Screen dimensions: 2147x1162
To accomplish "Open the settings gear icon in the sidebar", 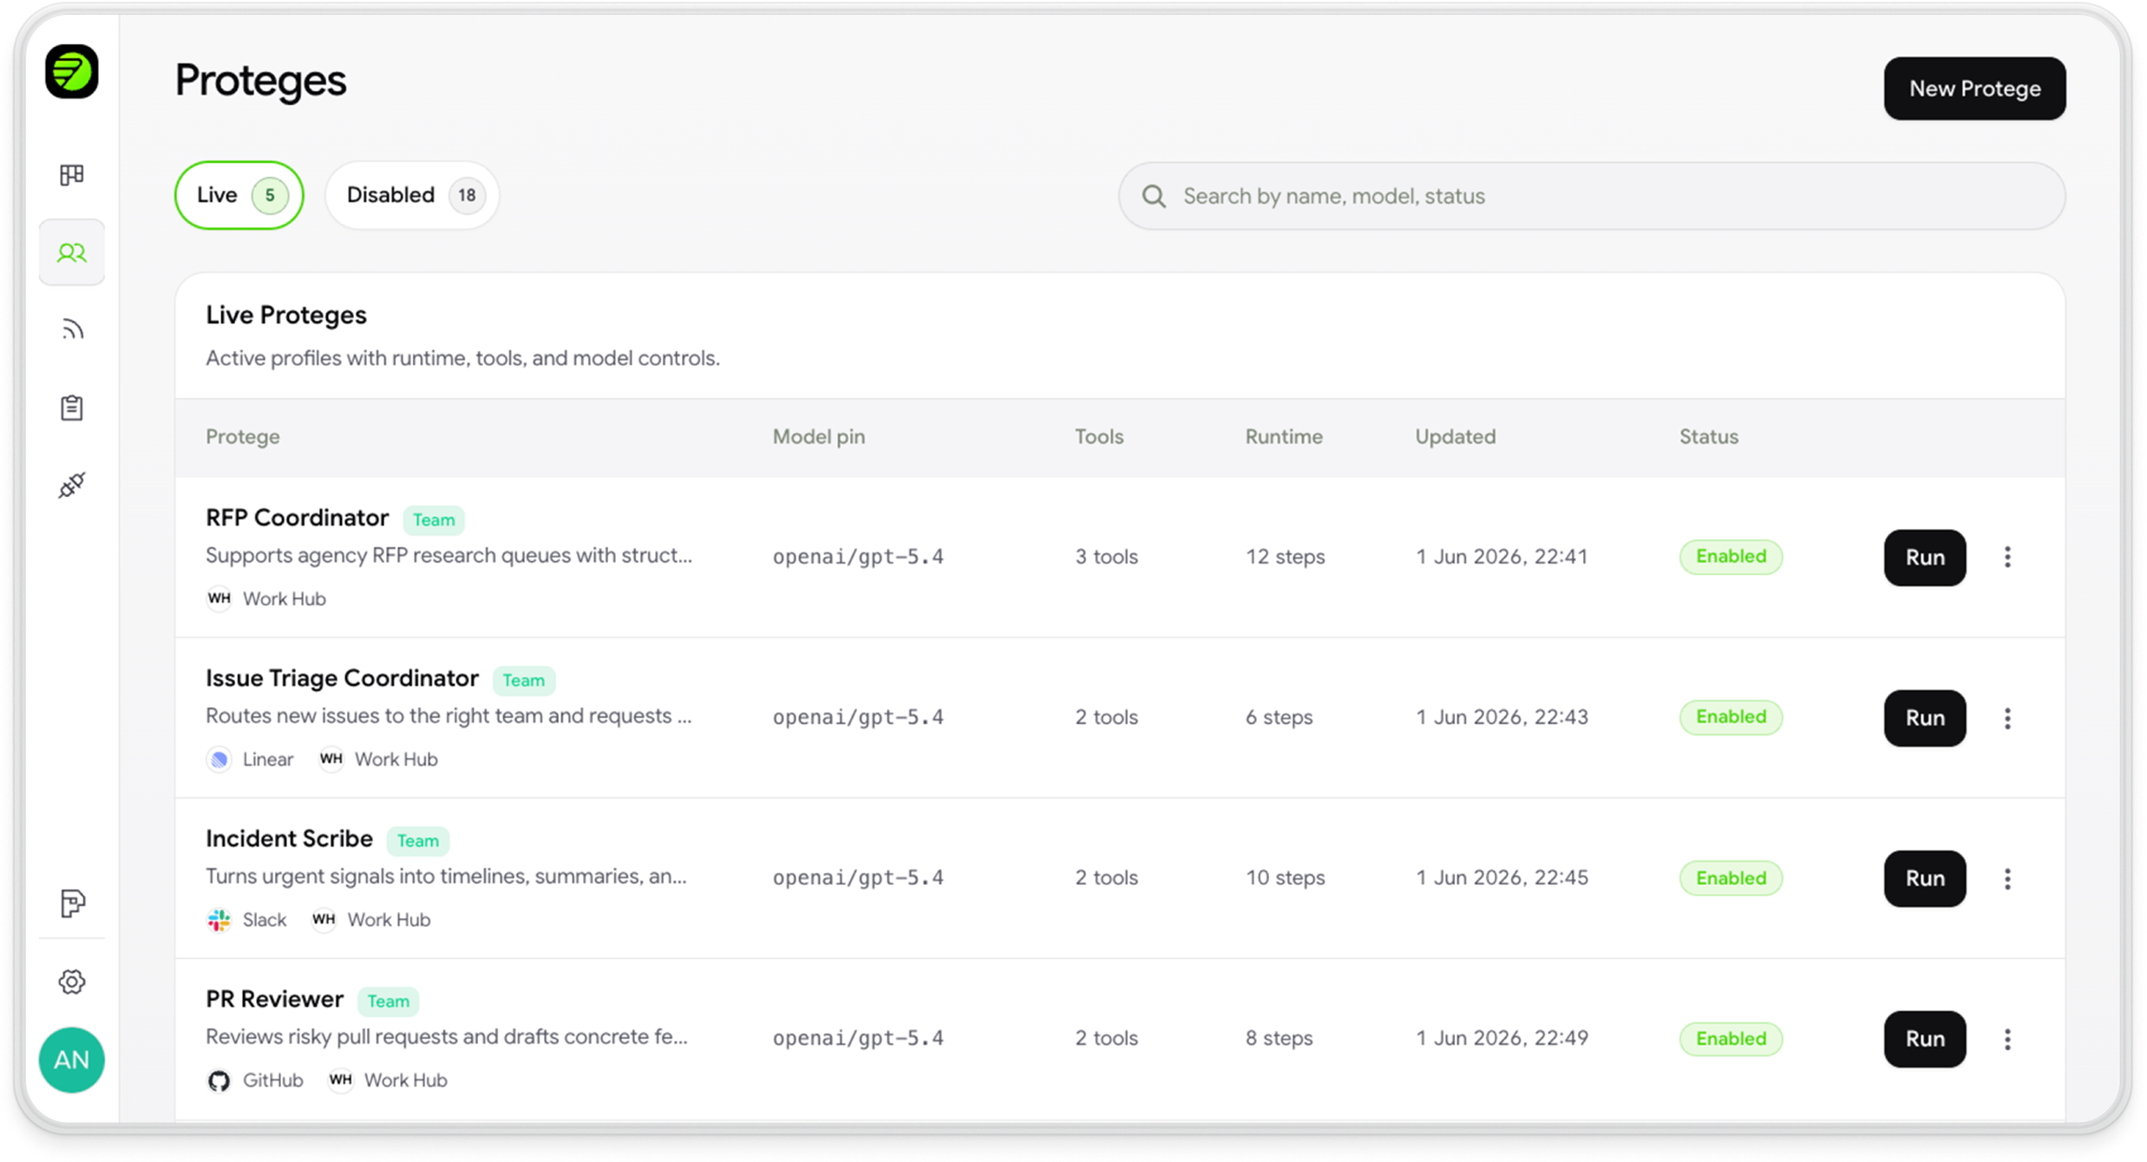I will click(72, 982).
